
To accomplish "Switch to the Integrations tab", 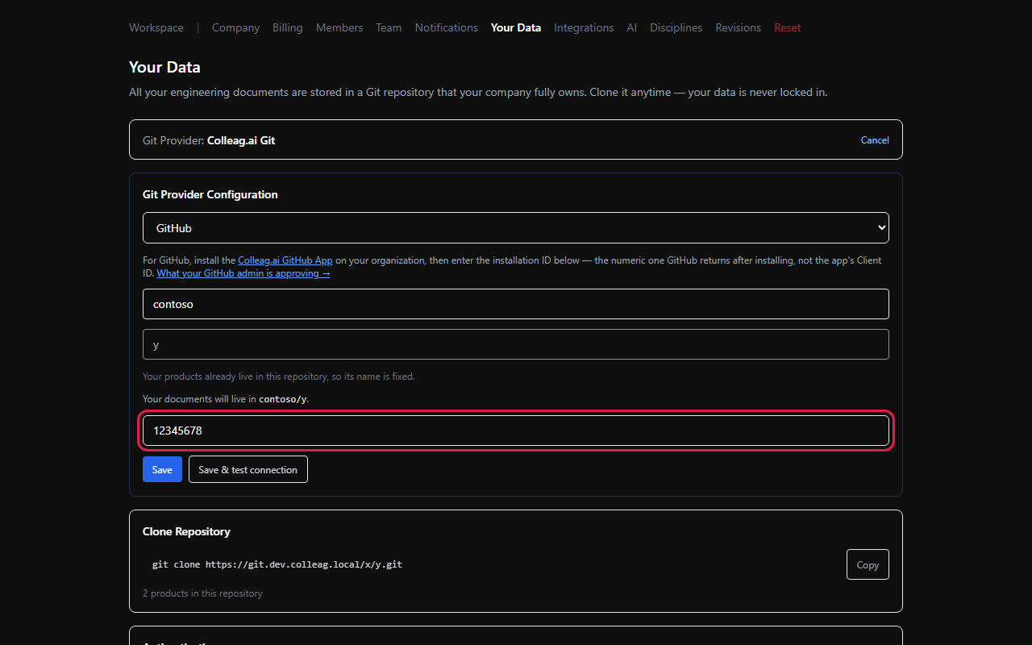I will click(x=584, y=27).
